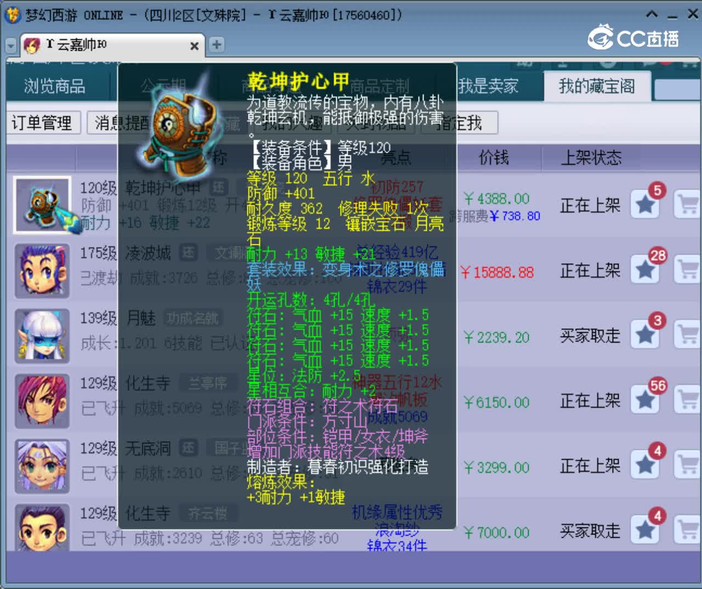Open ¥6150.00 化生寺 character avatar
The height and width of the screenshot is (589, 702).
tap(42, 401)
